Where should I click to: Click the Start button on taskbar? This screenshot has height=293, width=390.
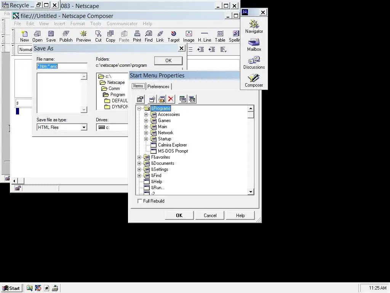(x=11, y=288)
